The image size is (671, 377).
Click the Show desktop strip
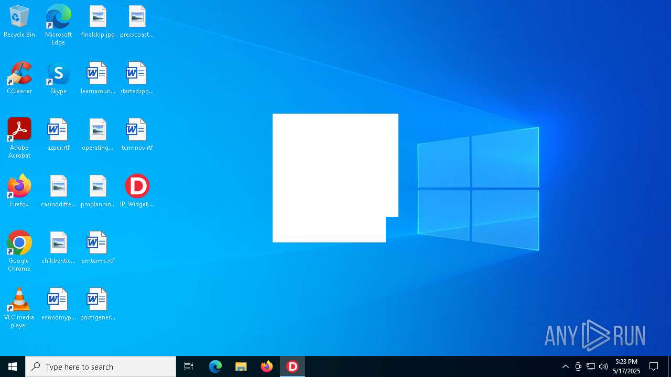click(x=669, y=367)
